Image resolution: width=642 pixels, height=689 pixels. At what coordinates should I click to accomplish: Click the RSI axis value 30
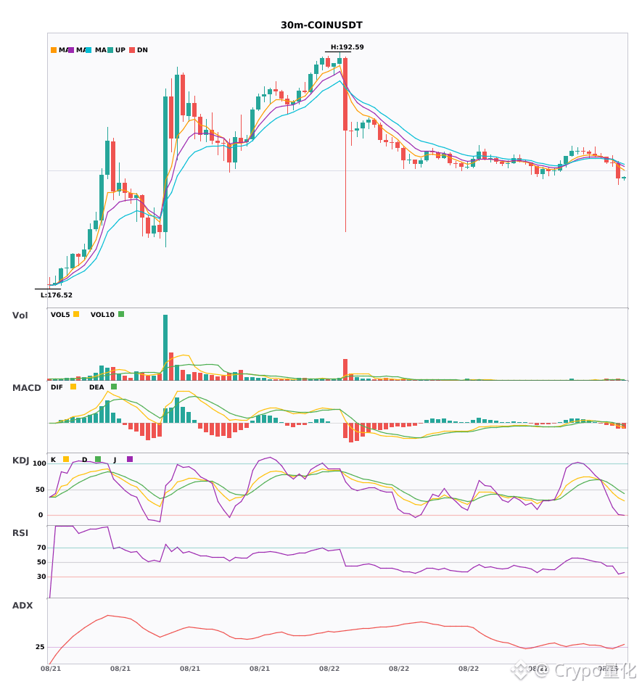(x=42, y=577)
